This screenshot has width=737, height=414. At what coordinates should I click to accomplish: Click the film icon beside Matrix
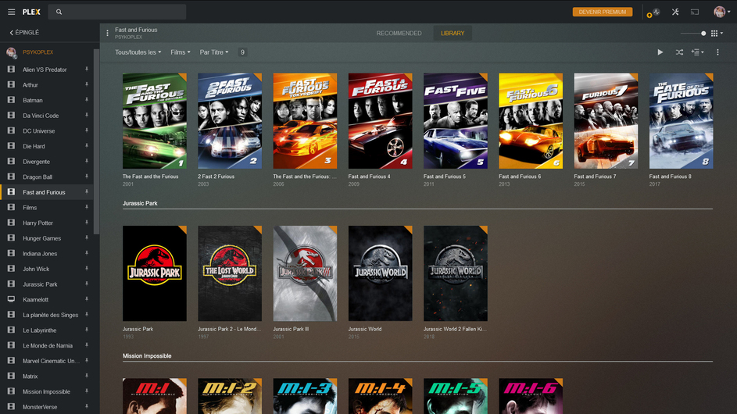click(11, 376)
